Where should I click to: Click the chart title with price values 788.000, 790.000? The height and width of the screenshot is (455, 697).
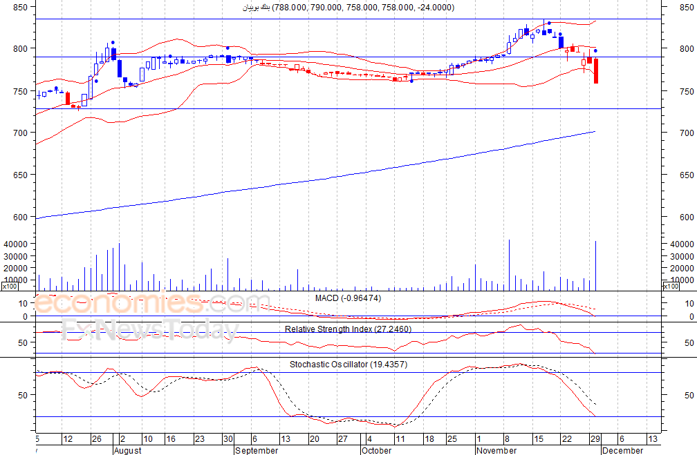click(348, 8)
